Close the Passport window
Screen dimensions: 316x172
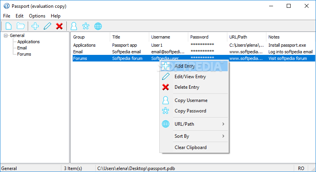click(x=307, y=6)
